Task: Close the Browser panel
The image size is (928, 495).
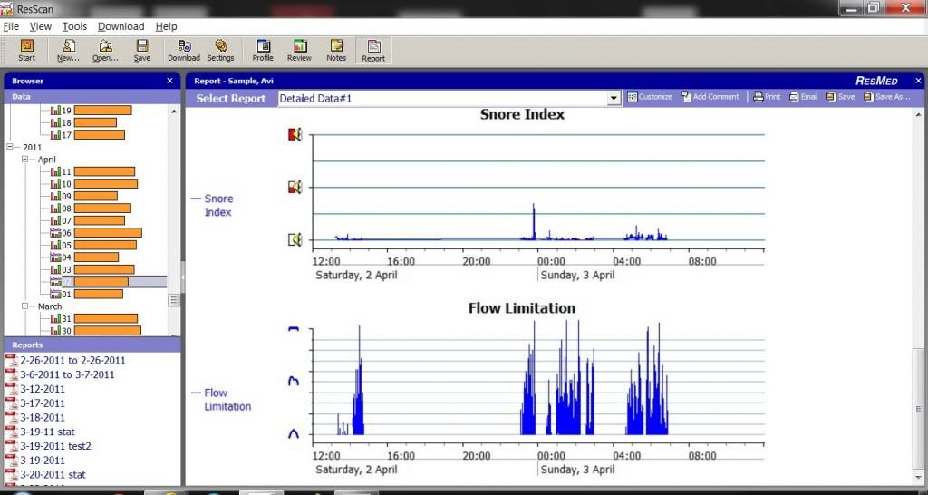Action: pos(169,81)
